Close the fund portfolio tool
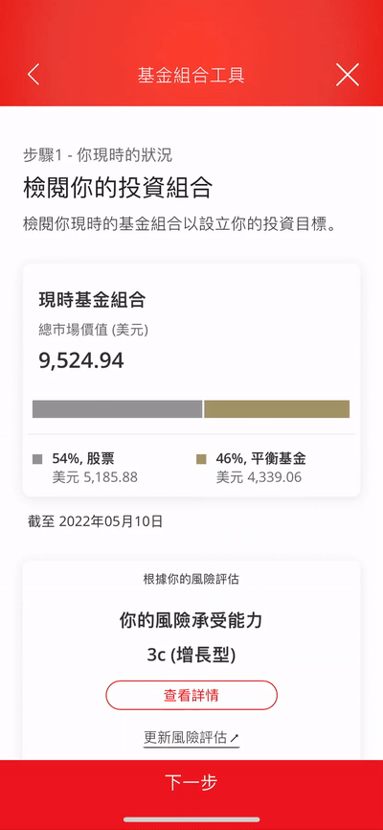 348,75
